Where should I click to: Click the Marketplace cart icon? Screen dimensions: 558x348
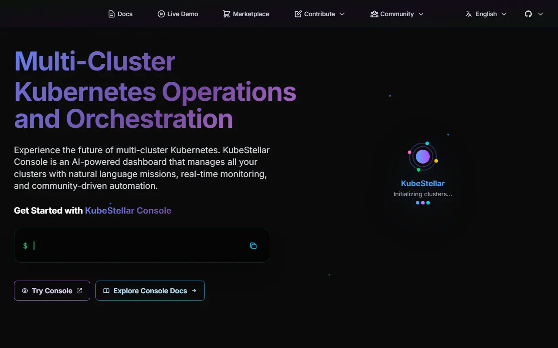227,14
